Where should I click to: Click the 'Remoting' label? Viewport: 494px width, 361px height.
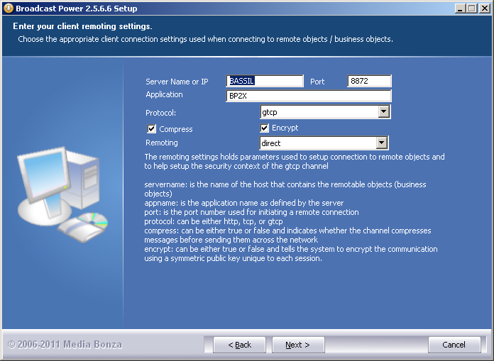point(162,143)
